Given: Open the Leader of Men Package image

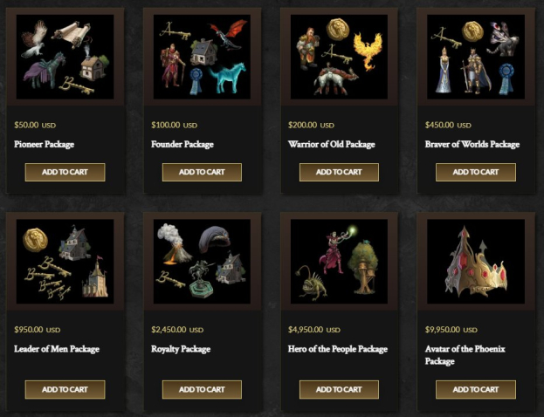Looking at the screenshot, I should (65, 262).
